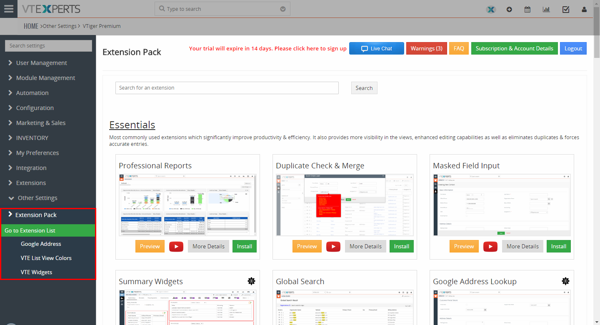
Task: Play Professional Reports YouTube video
Action: tap(176, 246)
